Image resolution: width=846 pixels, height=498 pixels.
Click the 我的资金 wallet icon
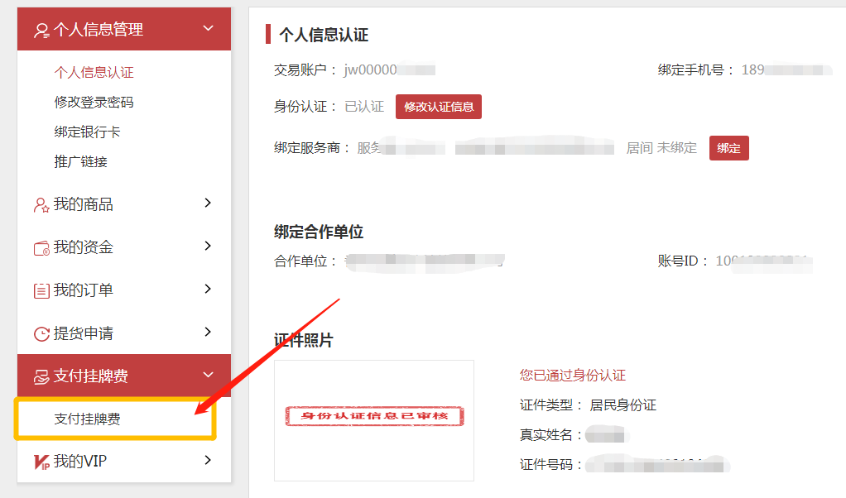pos(41,248)
